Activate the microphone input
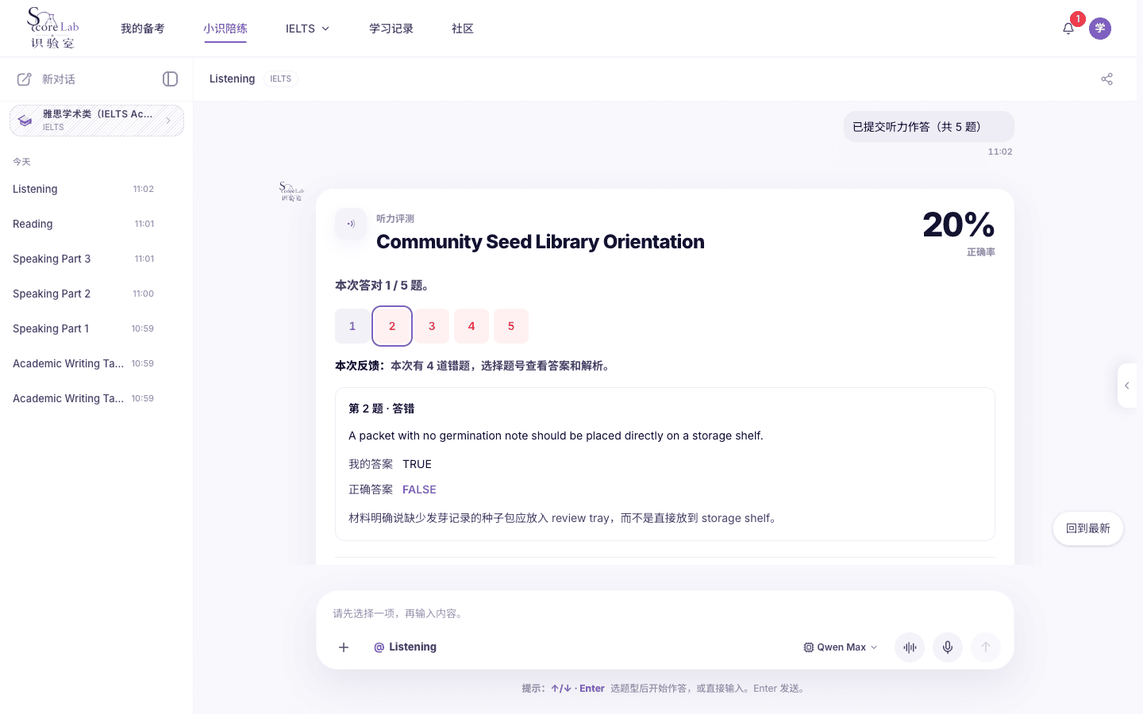This screenshot has height=714, width=1143. [948, 647]
